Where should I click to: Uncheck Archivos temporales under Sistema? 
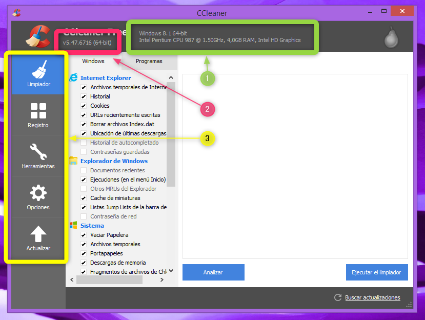[x=84, y=244]
